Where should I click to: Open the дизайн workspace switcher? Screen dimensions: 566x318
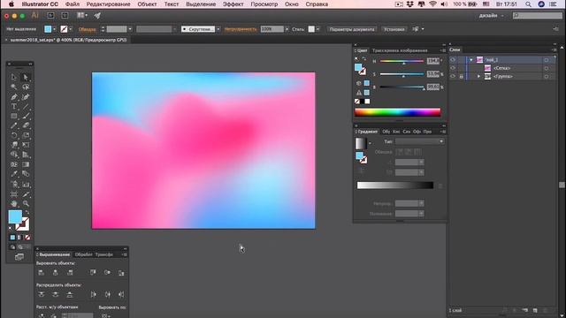[x=492, y=16]
